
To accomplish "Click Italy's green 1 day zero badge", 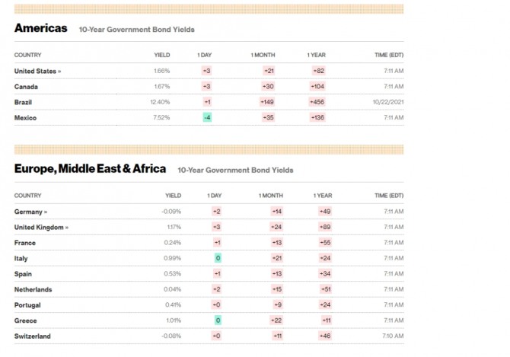I will pos(218,258).
